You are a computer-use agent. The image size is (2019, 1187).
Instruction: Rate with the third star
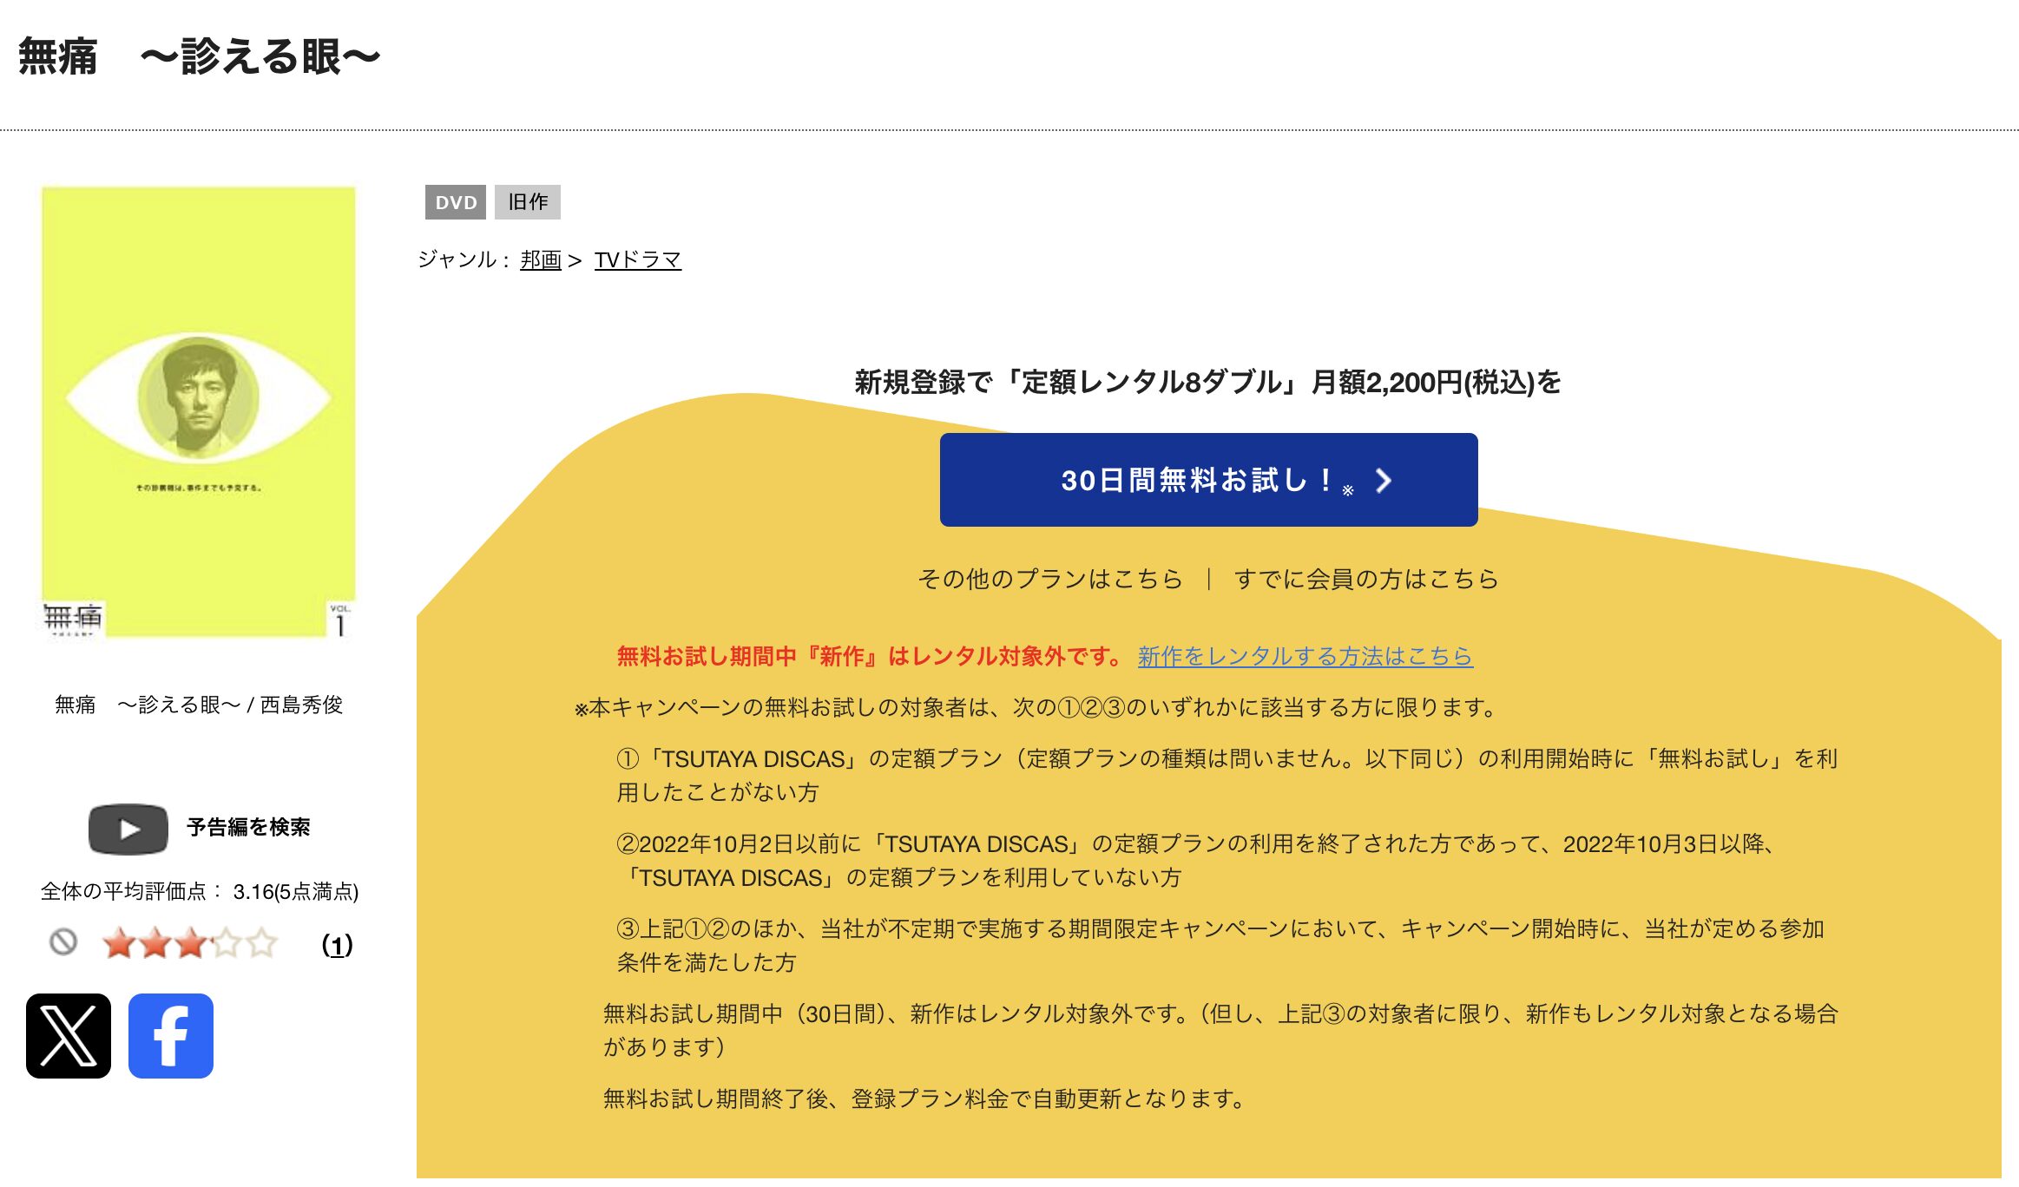tap(190, 943)
